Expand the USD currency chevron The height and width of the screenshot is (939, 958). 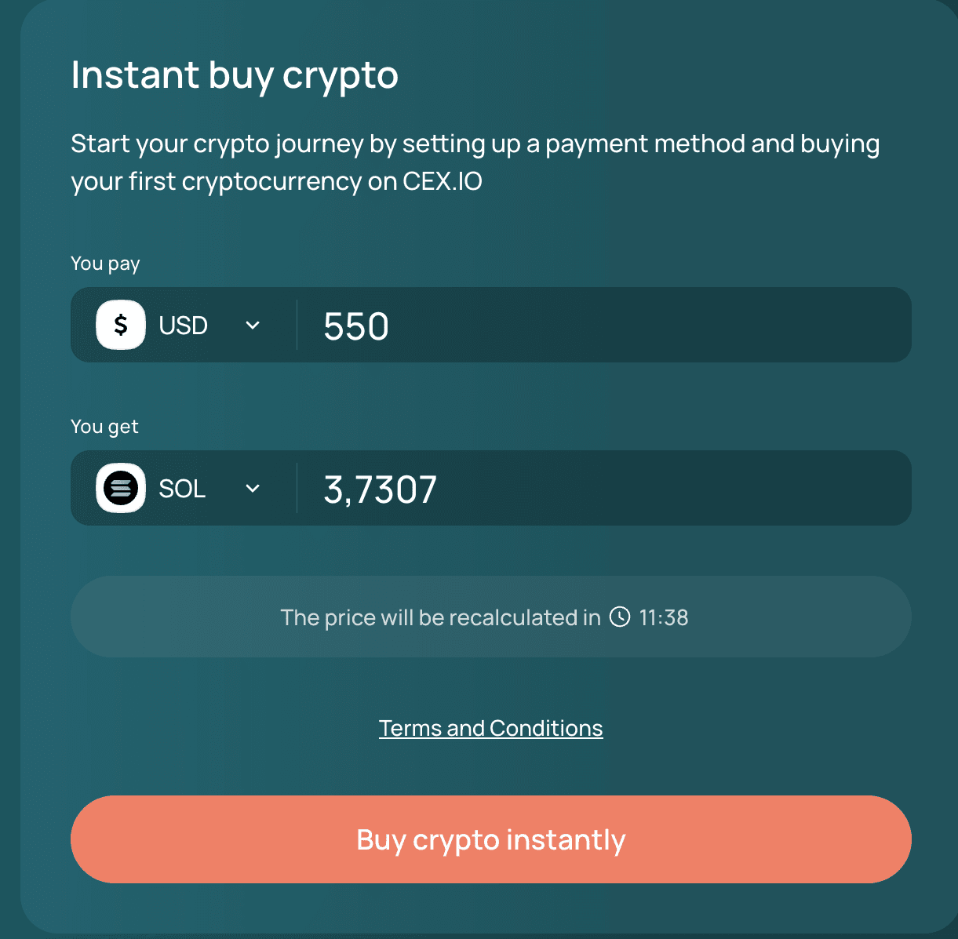[253, 325]
